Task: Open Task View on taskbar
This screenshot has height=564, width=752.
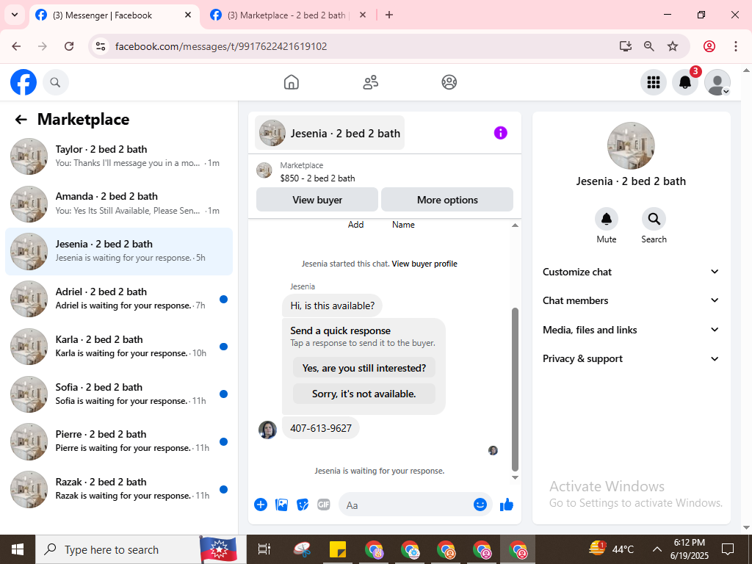Action: tap(264, 549)
